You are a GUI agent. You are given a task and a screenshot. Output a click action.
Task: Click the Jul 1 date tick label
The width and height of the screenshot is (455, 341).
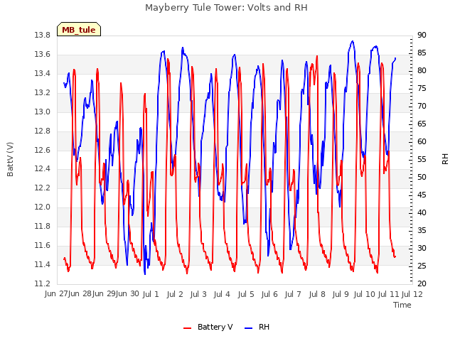pos(151,294)
